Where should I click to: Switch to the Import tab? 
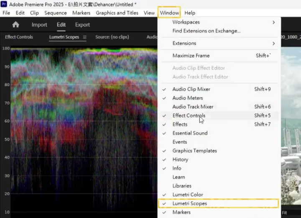click(x=39, y=25)
